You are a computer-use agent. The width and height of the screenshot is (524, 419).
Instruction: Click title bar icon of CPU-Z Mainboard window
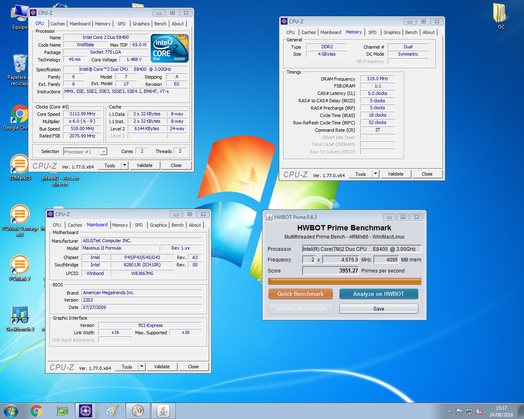pos(50,214)
